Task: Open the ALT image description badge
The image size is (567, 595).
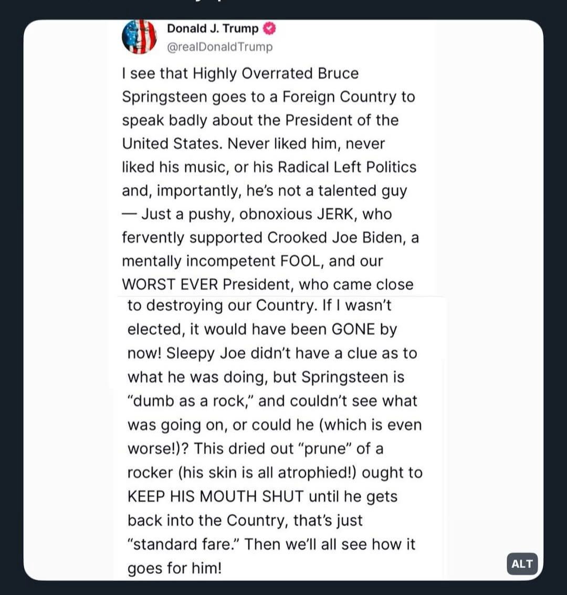Action: [x=522, y=564]
